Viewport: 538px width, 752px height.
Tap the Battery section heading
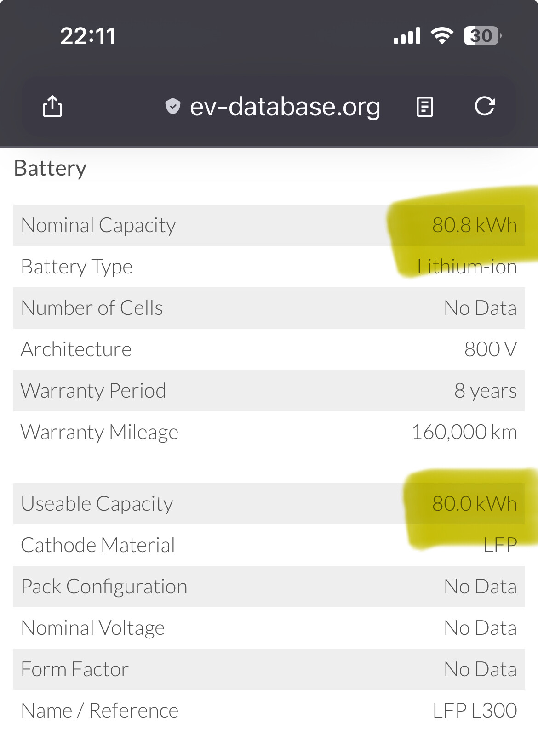click(x=51, y=168)
